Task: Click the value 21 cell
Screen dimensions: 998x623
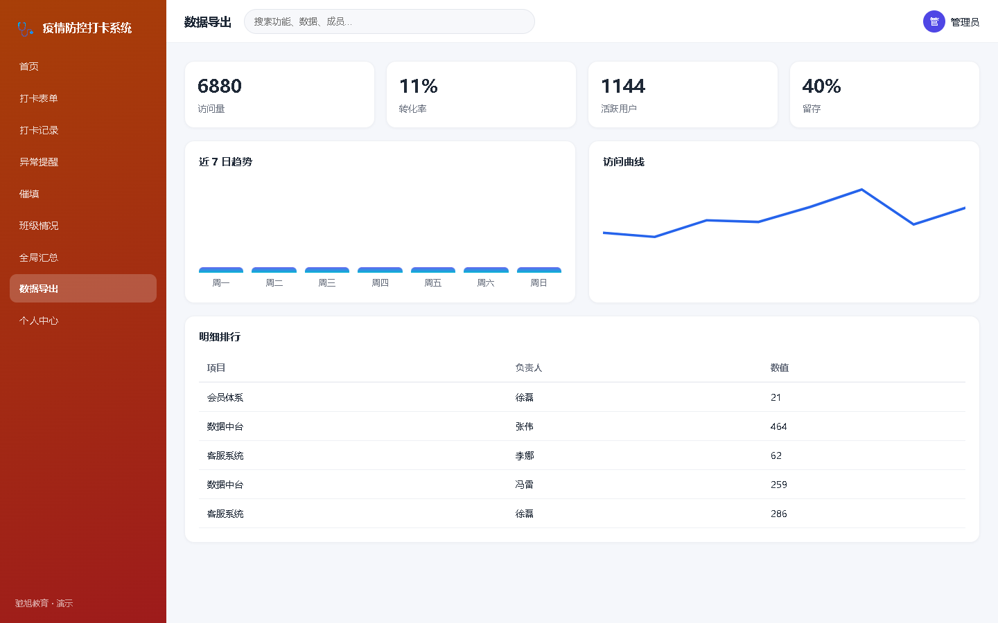Action: click(776, 397)
